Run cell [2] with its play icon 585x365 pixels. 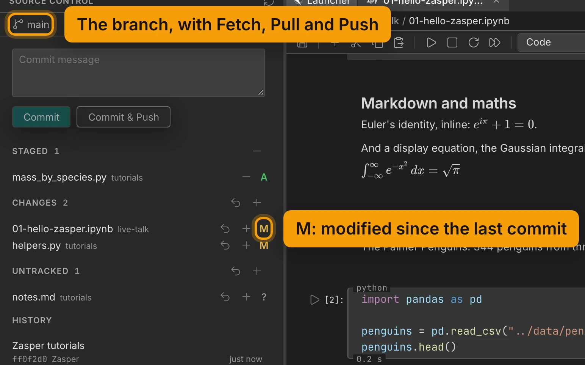click(314, 300)
